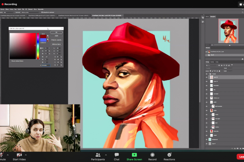
Task: Click Navigator zoom-out mountain icon
Action: (212, 45)
